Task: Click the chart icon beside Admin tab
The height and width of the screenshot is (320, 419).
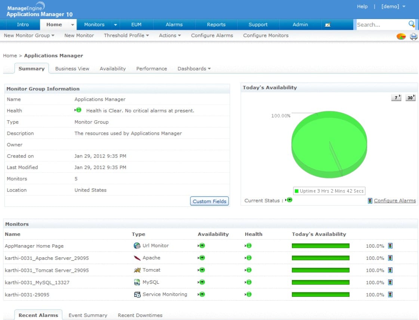Action: tap(327, 25)
